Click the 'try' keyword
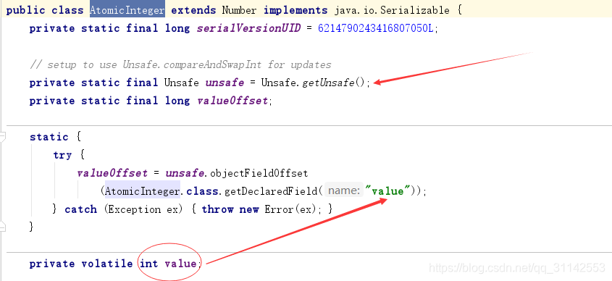The width and height of the screenshot is (612, 281). tap(62, 155)
